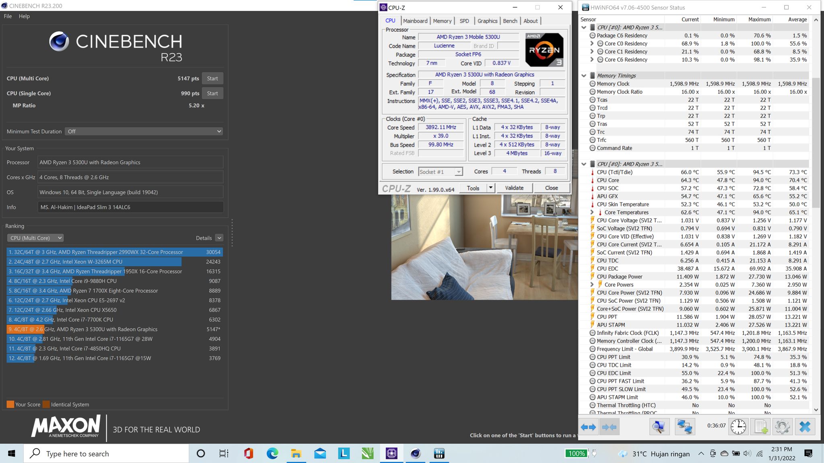Open CPU-Z Tools dropdown arrow
824x463 pixels.
pos(490,188)
